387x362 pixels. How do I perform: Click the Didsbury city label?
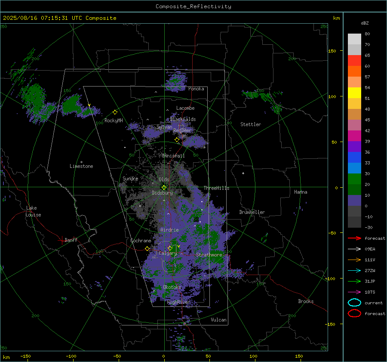pos(162,193)
